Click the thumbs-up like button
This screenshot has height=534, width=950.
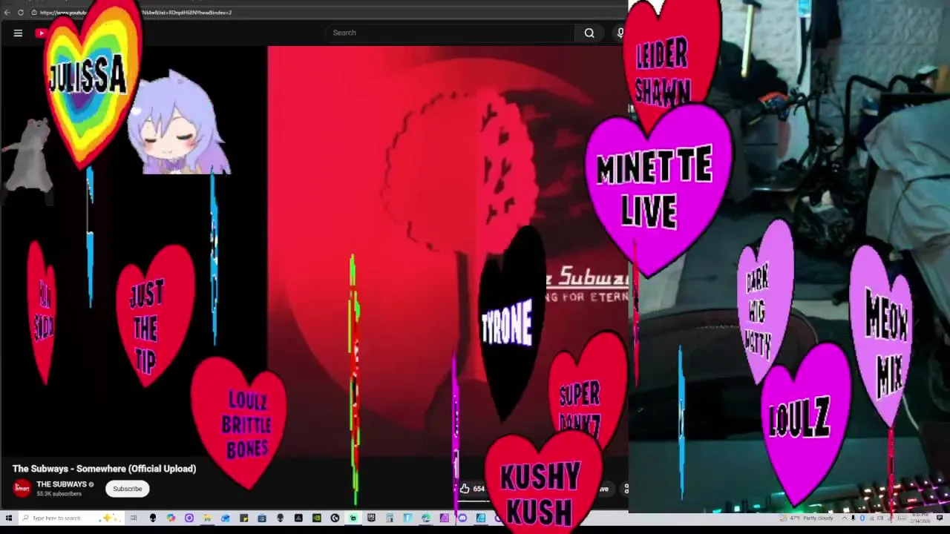pyautogui.click(x=465, y=488)
